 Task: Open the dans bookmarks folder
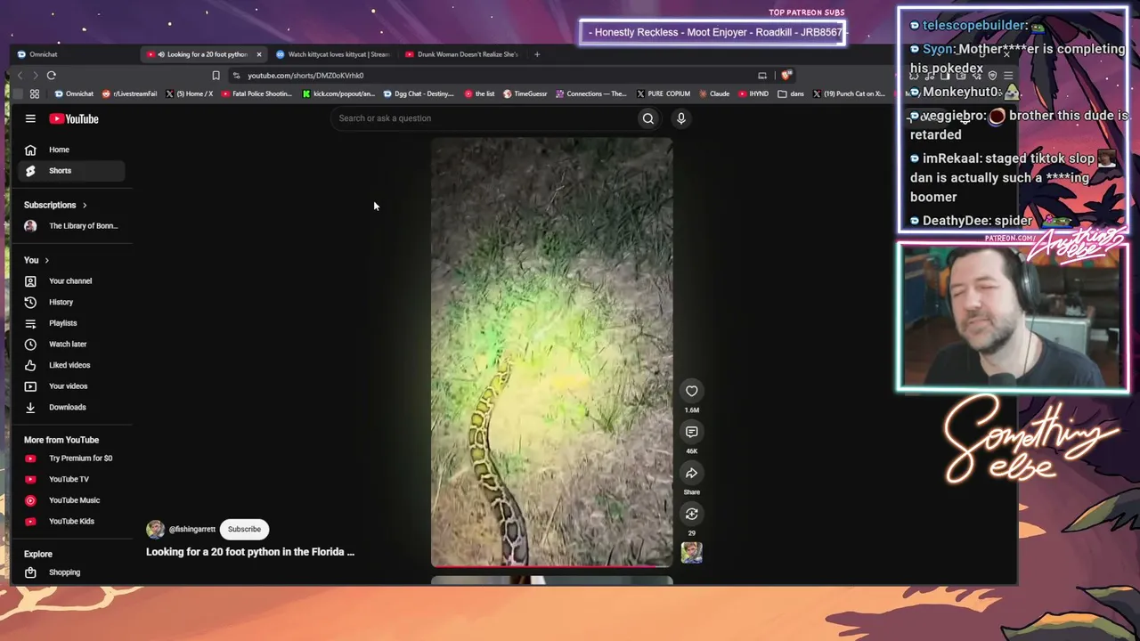(791, 93)
